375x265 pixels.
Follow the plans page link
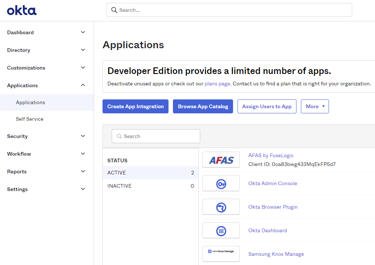(217, 84)
